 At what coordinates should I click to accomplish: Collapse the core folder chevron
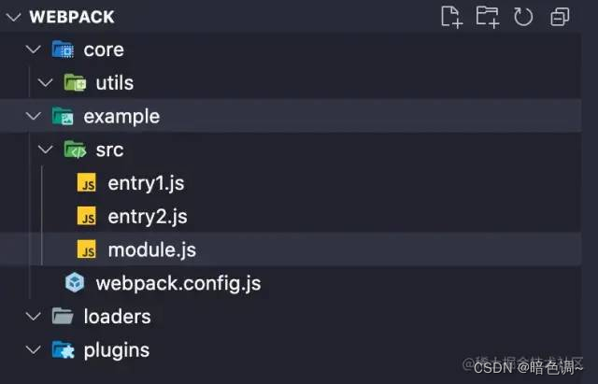coord(34,50)
